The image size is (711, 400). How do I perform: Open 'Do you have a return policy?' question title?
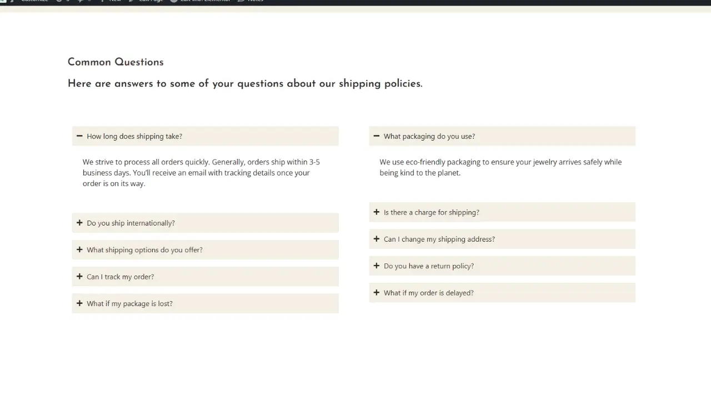(429, 266)
